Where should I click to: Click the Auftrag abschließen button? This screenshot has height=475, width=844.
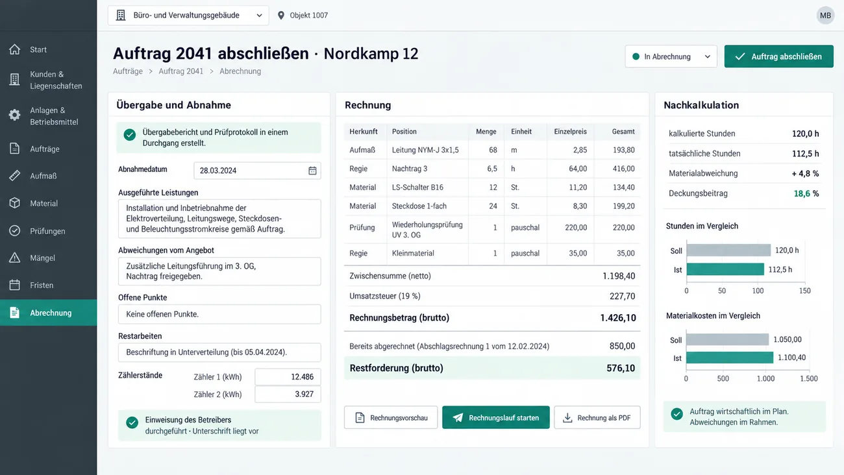[778, 56]
